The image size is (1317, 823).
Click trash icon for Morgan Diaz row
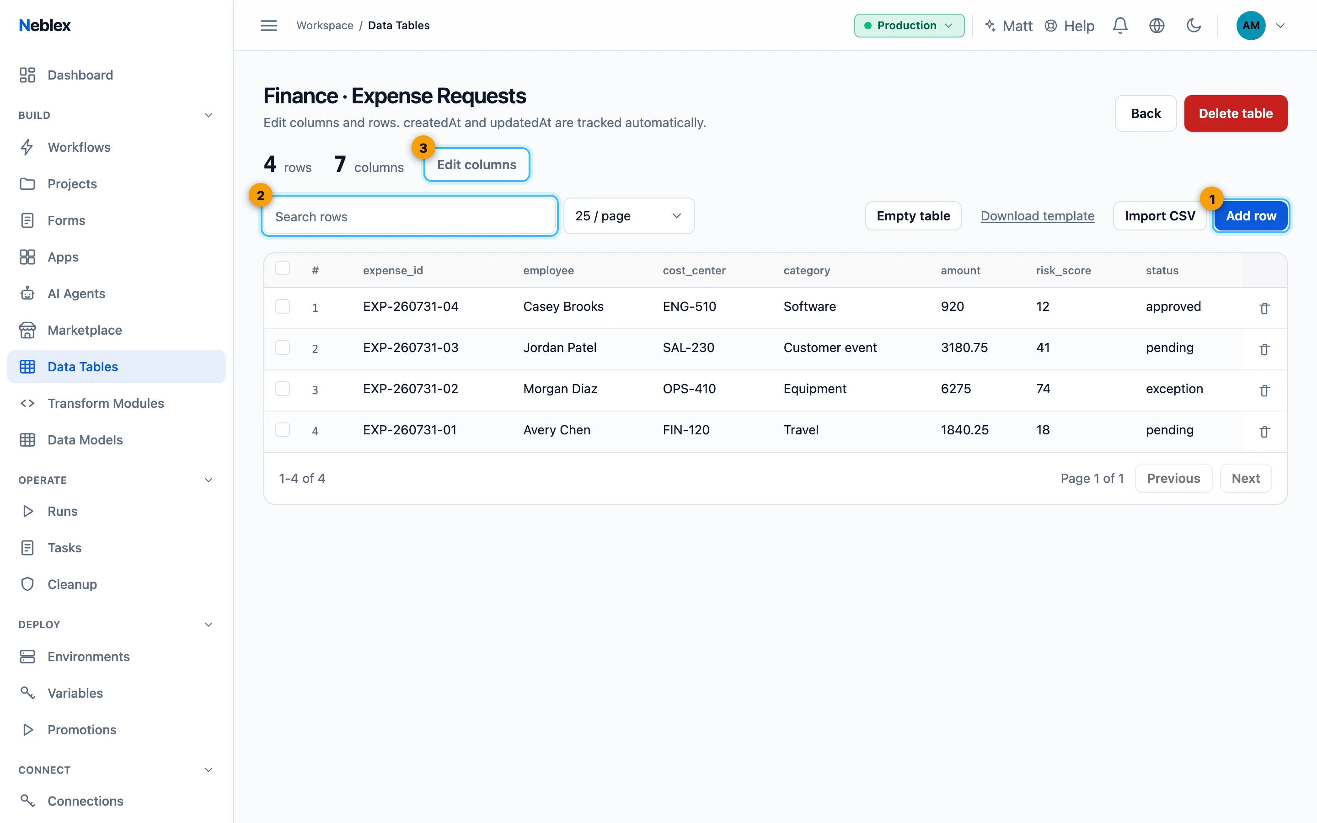pos(1264,390)
